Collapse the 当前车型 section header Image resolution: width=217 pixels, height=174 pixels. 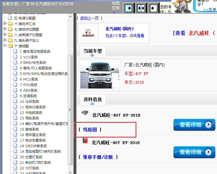(93, 52)
